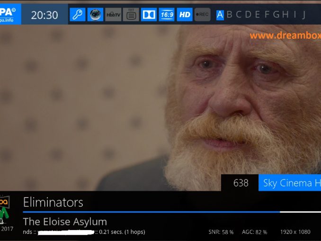The image size is (321, 241).
Task: Click the HD indicator icon
Action: tap(185, 15)
